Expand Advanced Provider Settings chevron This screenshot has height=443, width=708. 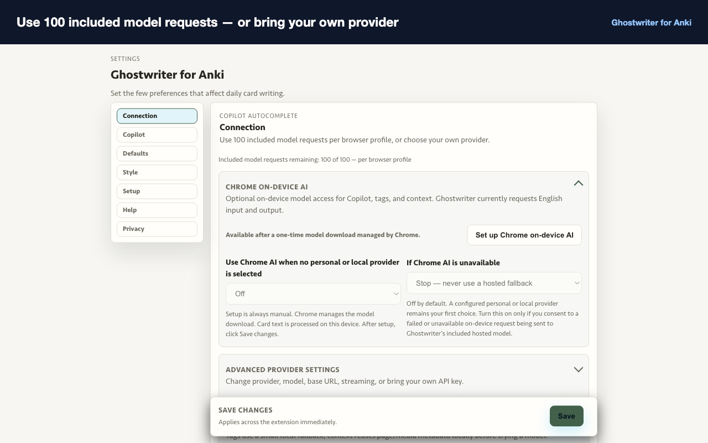(578, 369)
